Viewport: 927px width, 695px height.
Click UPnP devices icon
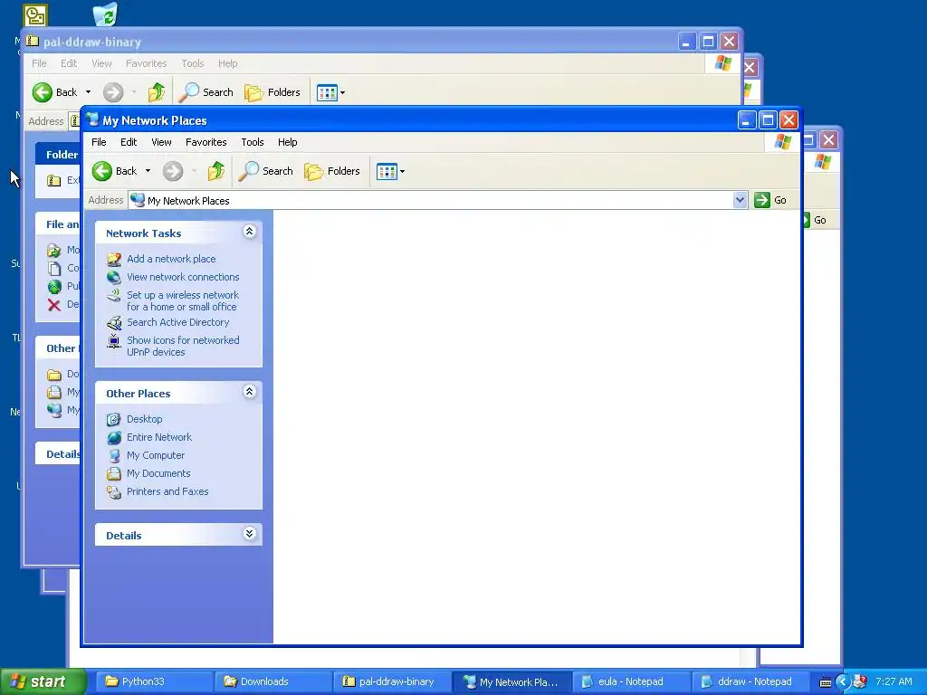point(113,341)
